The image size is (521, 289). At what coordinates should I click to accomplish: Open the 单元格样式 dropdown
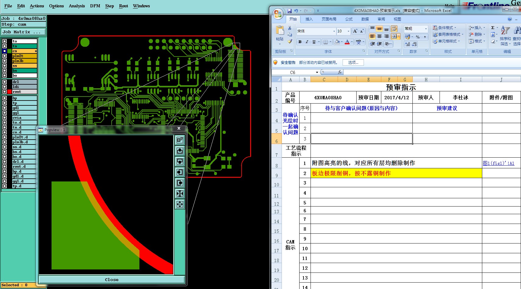click(446, 41)
